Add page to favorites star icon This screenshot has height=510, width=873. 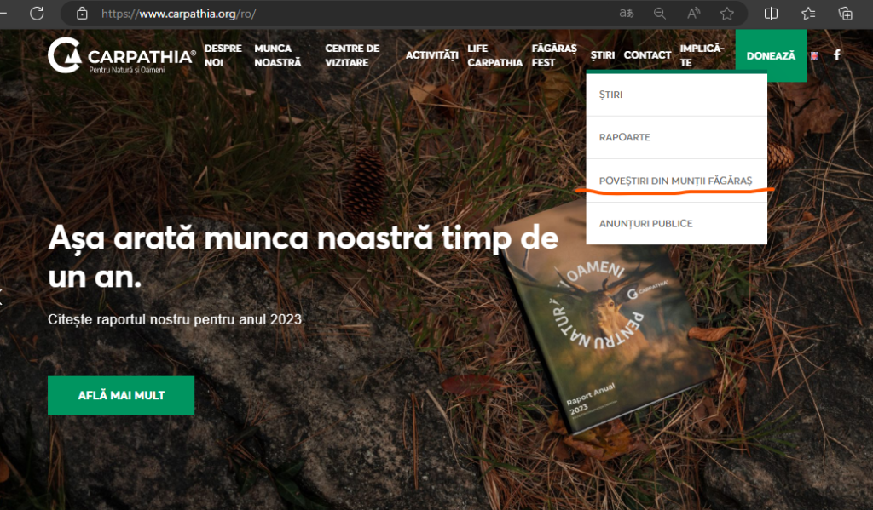coord(726,14)
